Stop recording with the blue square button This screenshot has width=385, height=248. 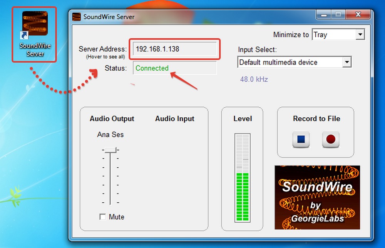coord(301,139)
